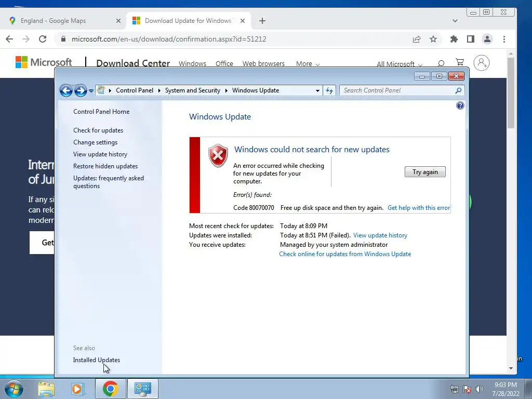Click the refresh icon in Control Panel address bar
This screenshot has width=532, height=399.
tap(329, 90)
